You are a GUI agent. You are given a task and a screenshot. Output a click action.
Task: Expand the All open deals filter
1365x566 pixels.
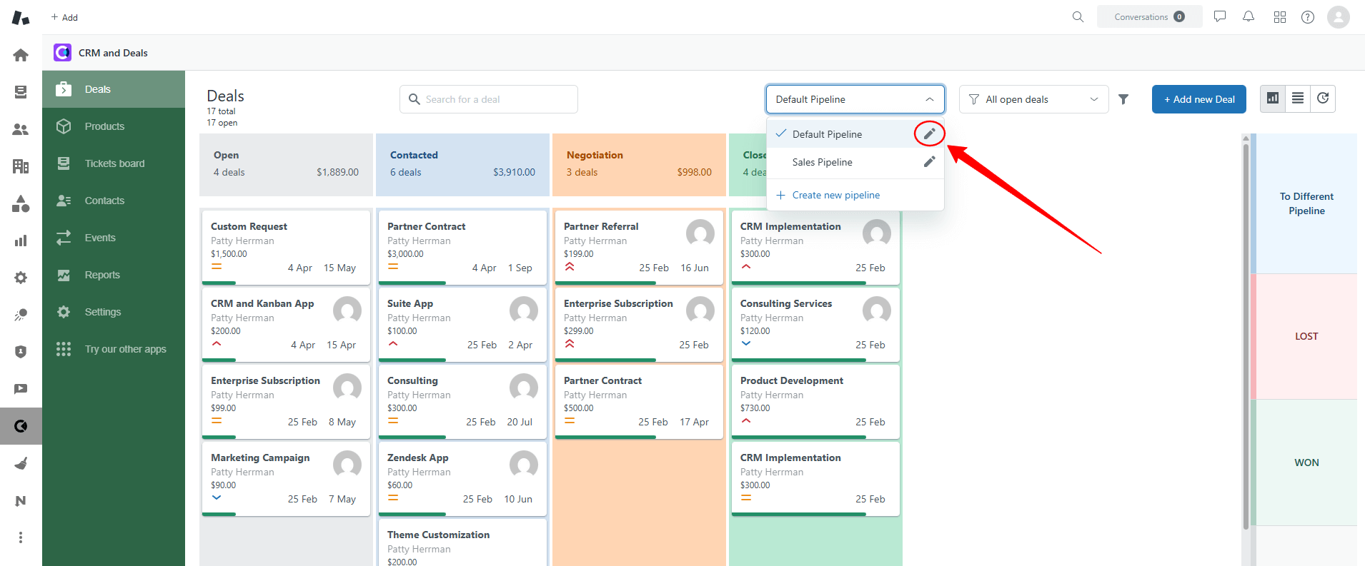tap(1033, 99)
